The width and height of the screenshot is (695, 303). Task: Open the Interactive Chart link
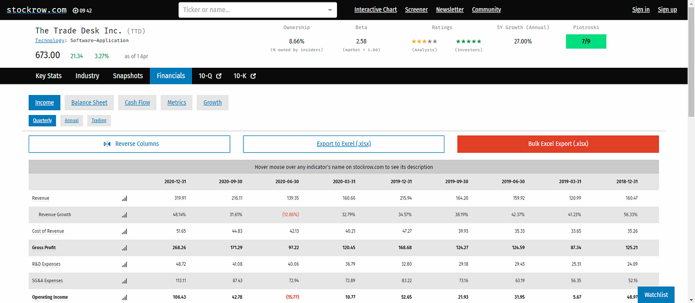tap(376, 10)
